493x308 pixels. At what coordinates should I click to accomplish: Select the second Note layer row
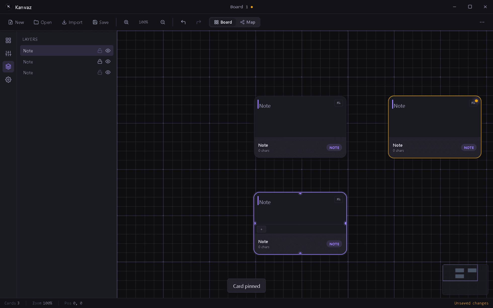(67, 62)
